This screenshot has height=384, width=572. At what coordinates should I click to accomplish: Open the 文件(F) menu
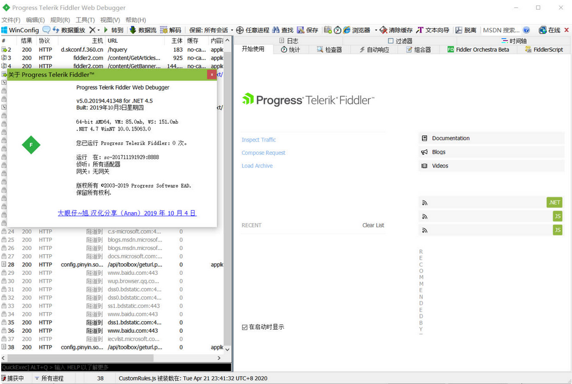(11, 20)
